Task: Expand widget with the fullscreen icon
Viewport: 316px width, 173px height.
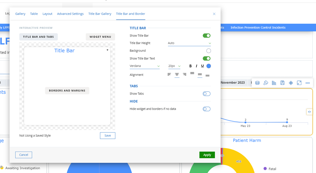Action: pyautogui.click(x=299, y=83)
